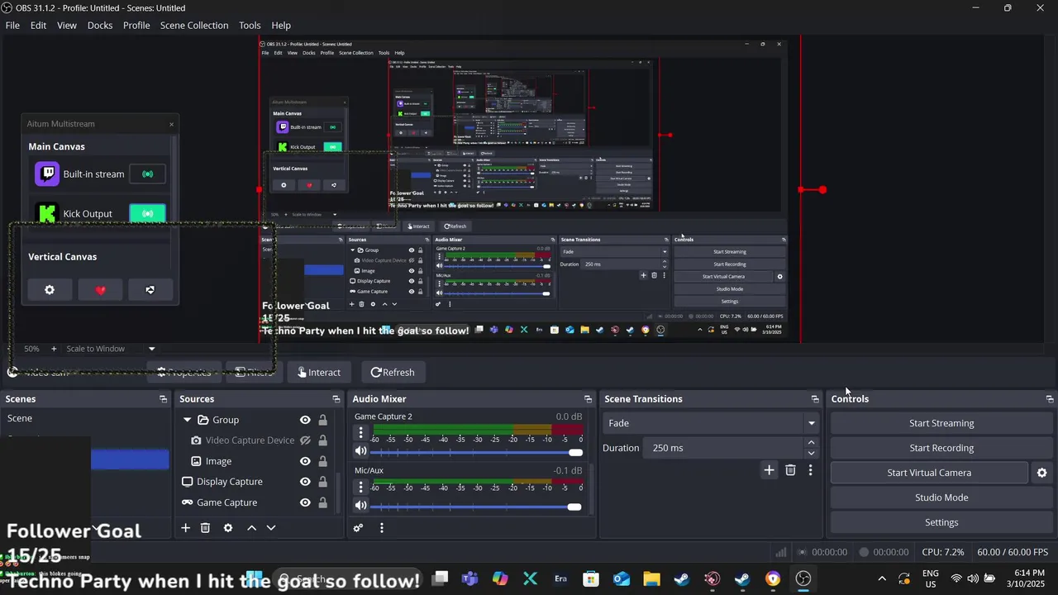The image size is (1058, 595).
Task: Remove selected source with trash icon
Action: click(206, 528)
